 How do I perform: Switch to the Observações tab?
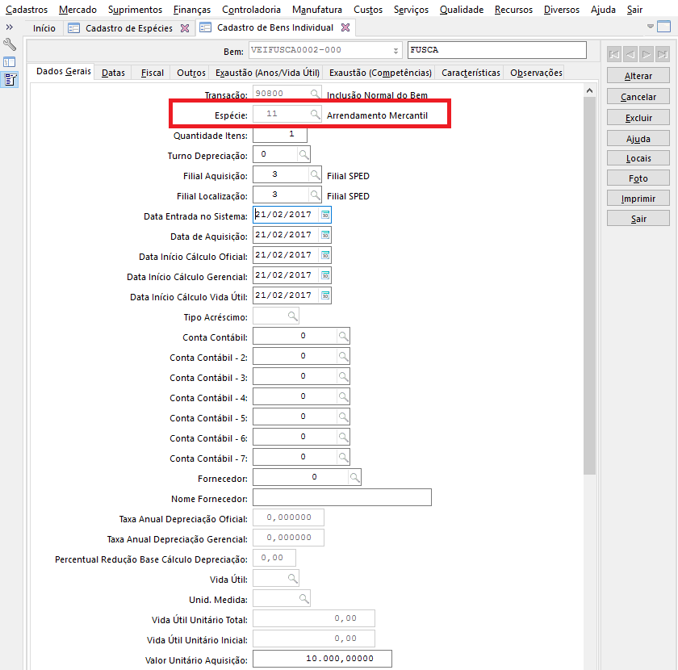(x=536, y=73)
